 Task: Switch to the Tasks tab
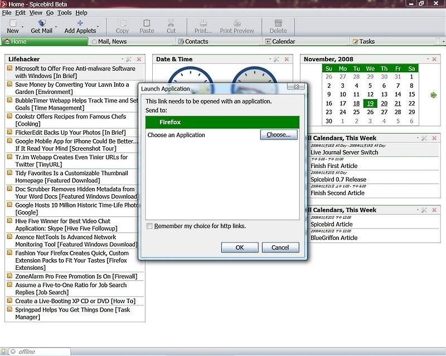coord(393,42)
